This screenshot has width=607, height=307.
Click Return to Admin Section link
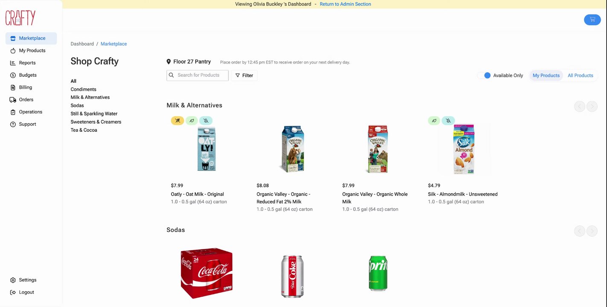345,4
